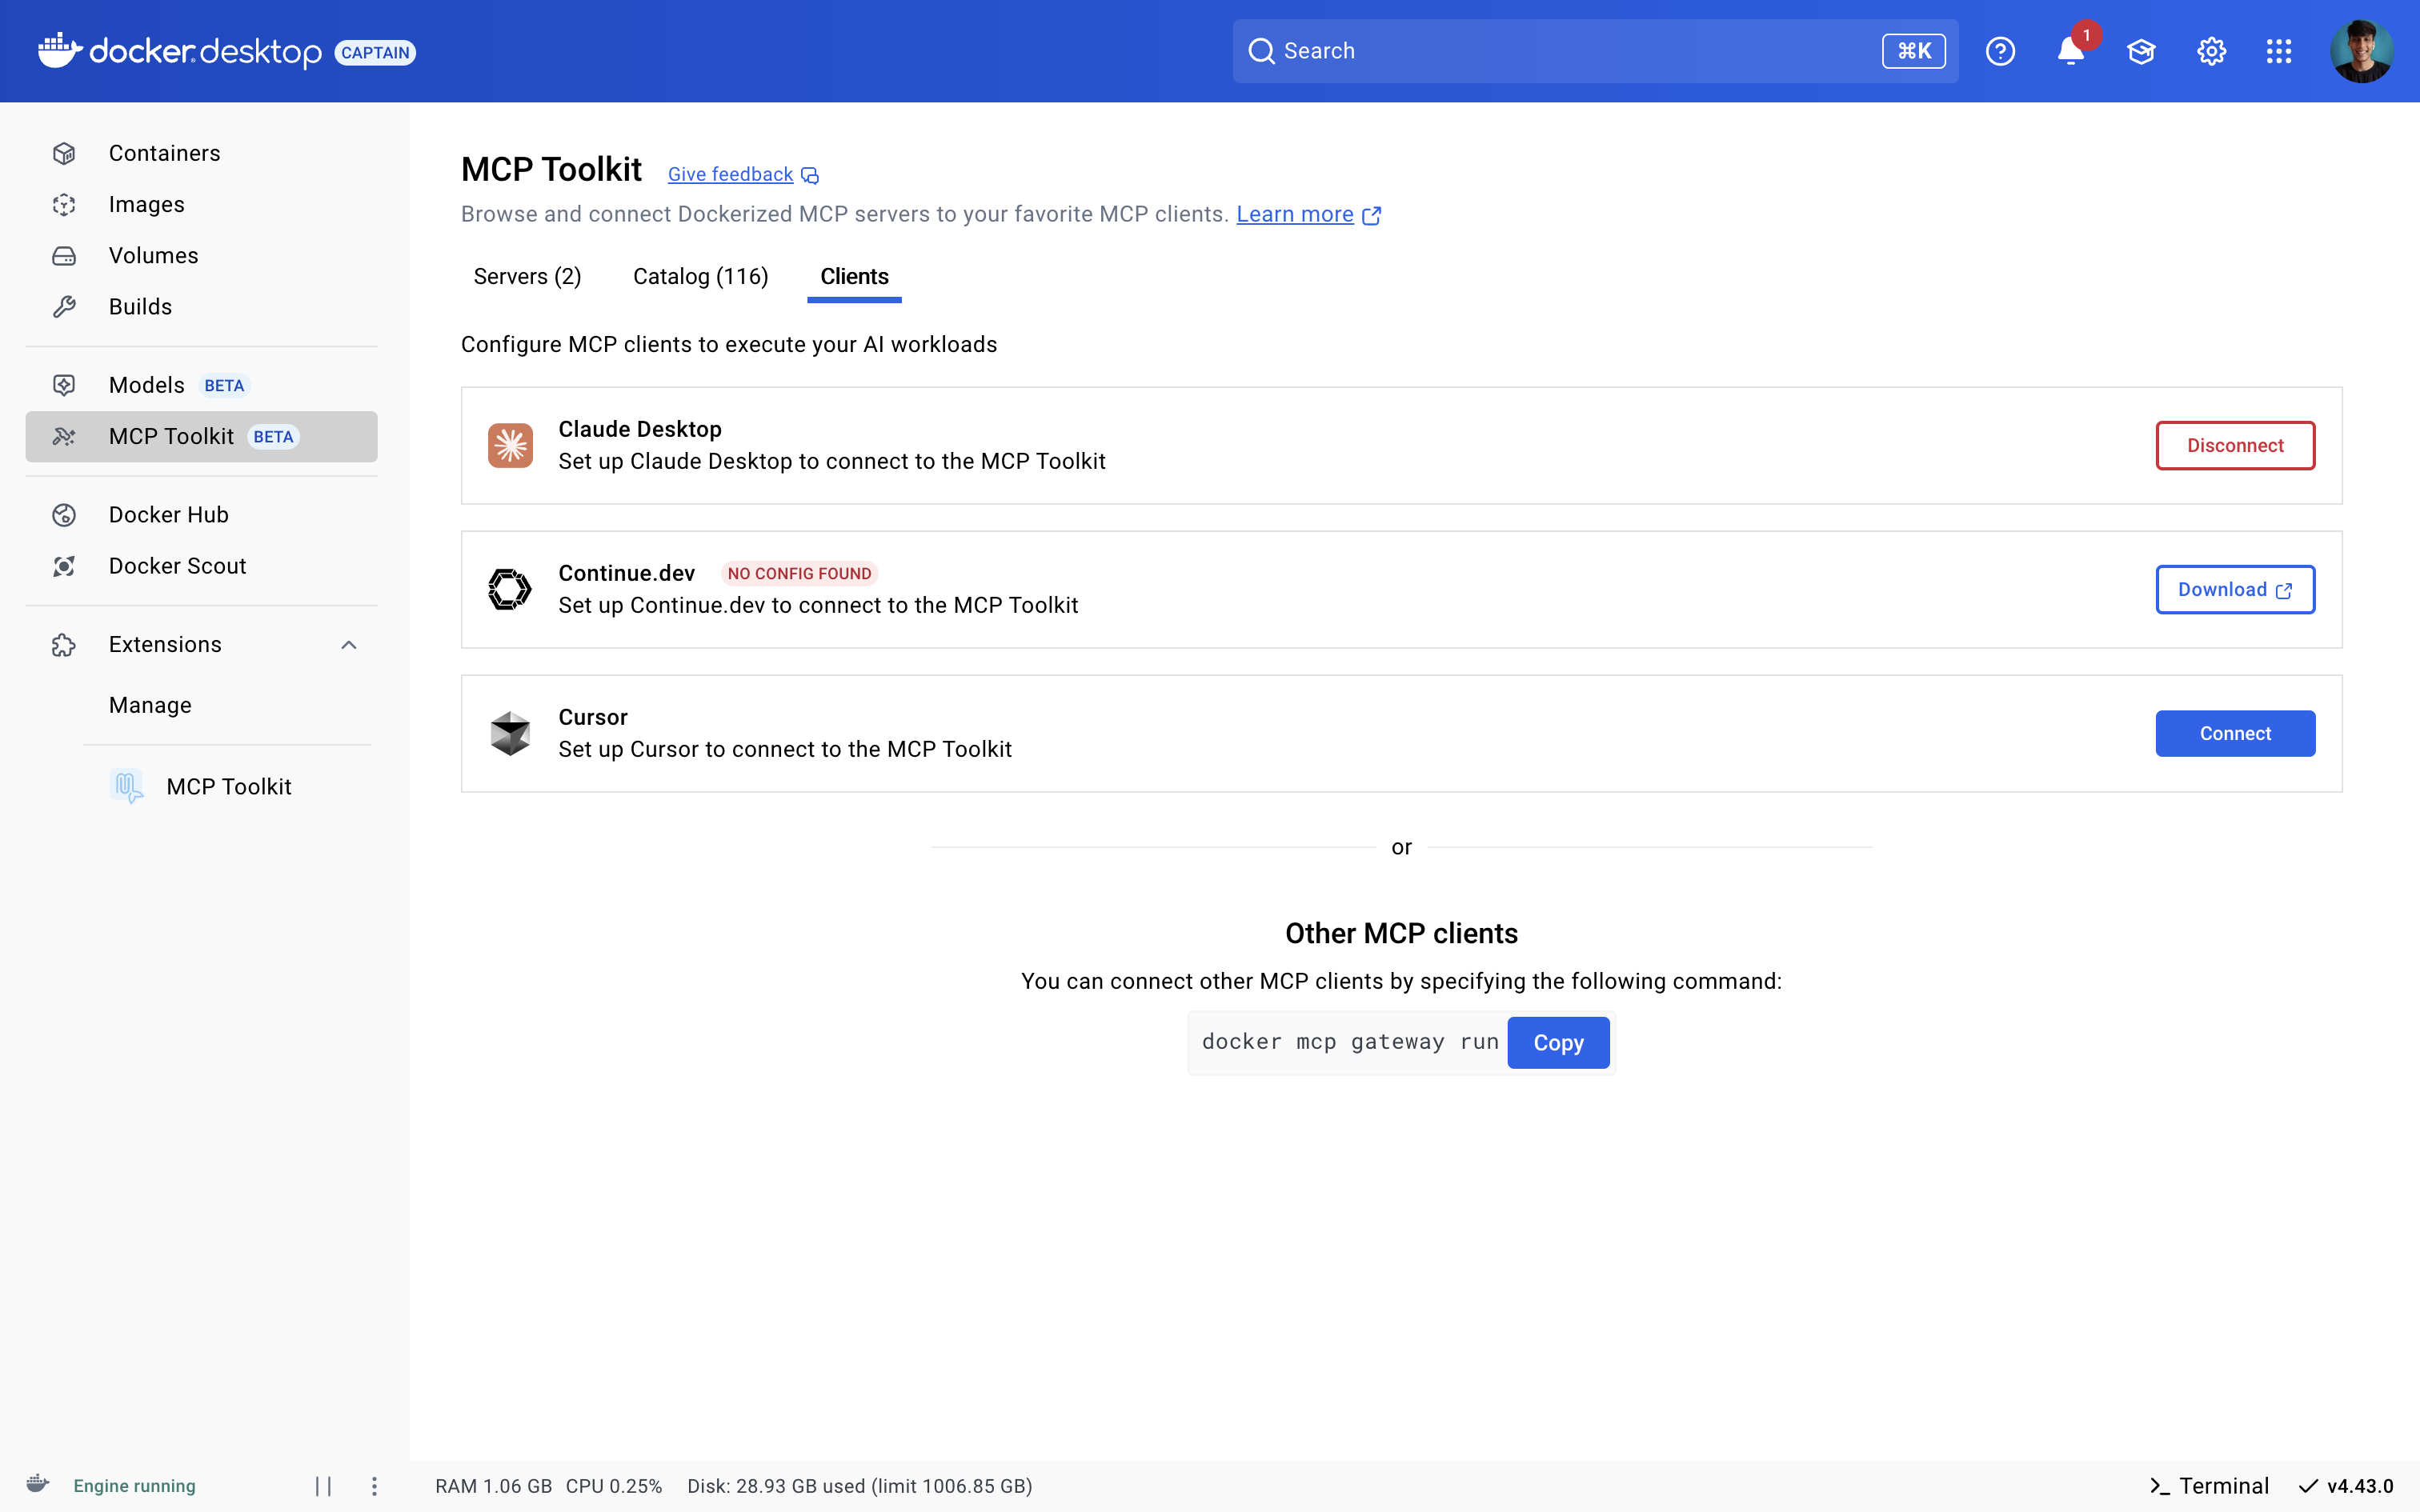Click the Give feedback link
2420x1512 pixels.
730,175
